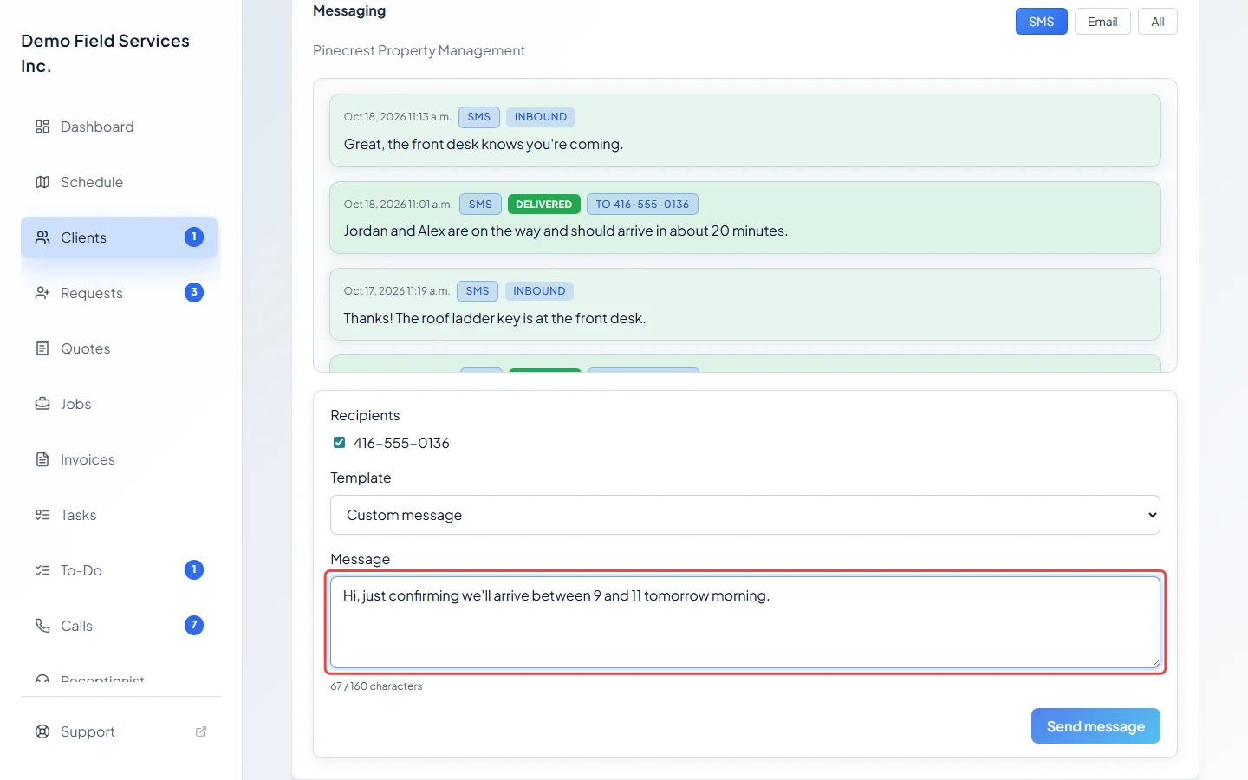
Task: Focus the Message text area
Action: coord(745,622)
